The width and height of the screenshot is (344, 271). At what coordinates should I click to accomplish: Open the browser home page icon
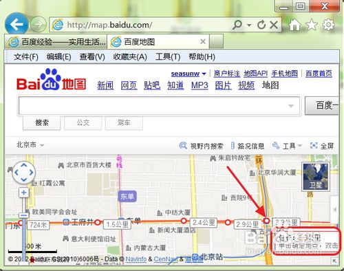[294, 25]
